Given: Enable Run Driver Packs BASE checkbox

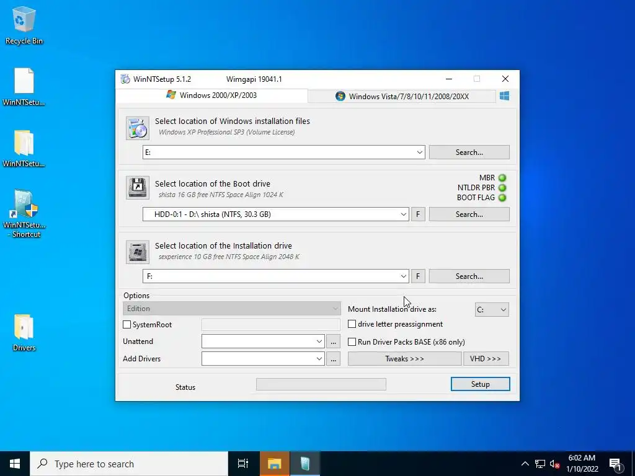Looking at the screenshot, I should (352, 342).
